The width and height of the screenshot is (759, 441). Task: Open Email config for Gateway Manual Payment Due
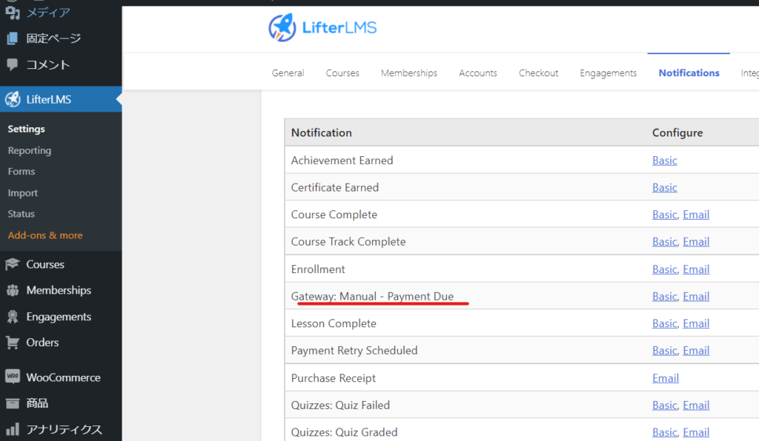[696, 296]
